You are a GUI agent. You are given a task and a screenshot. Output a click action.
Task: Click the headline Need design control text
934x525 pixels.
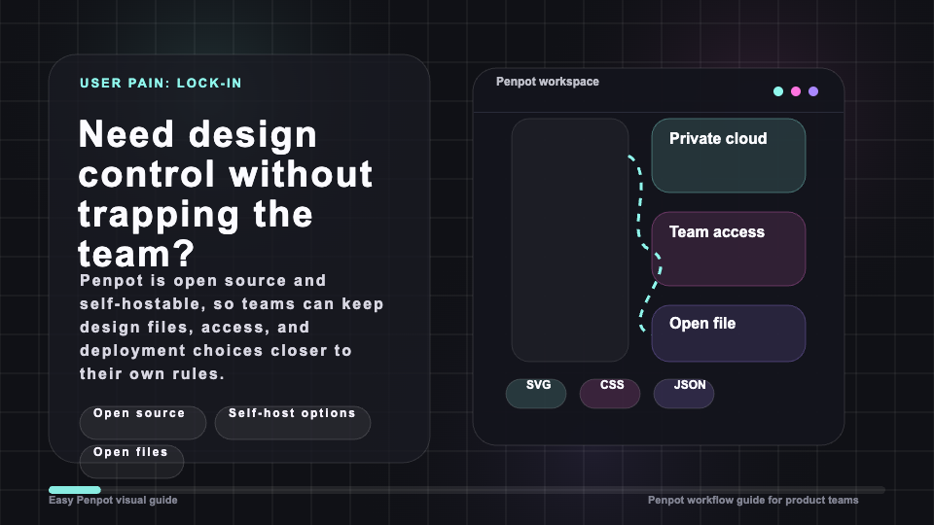(226, 192)
